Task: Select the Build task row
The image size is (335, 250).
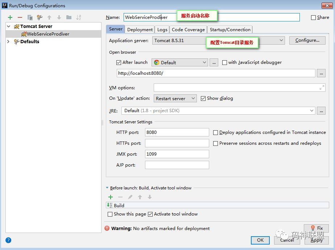Action: tap(217, 205)
